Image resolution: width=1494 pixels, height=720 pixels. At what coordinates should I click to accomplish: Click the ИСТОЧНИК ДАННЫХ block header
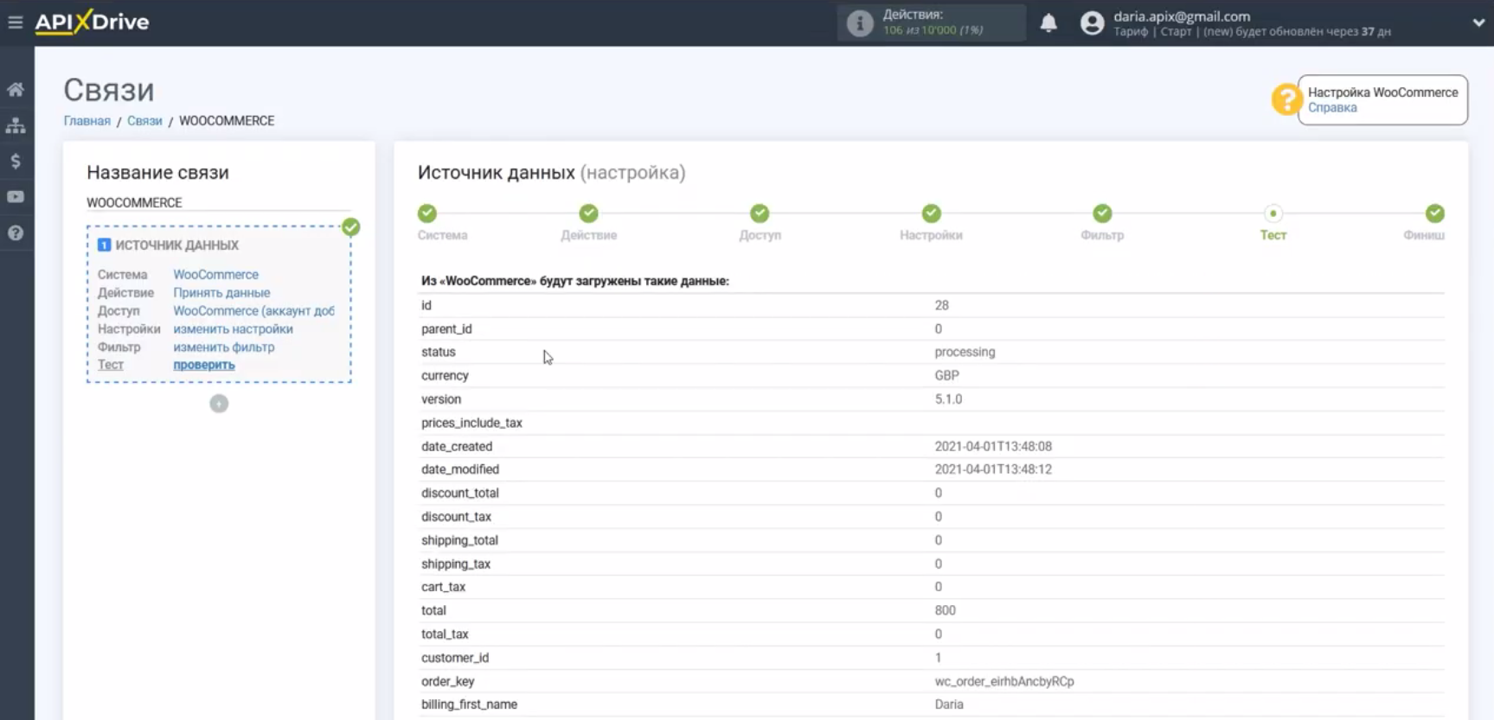click(x=176, y=245)
